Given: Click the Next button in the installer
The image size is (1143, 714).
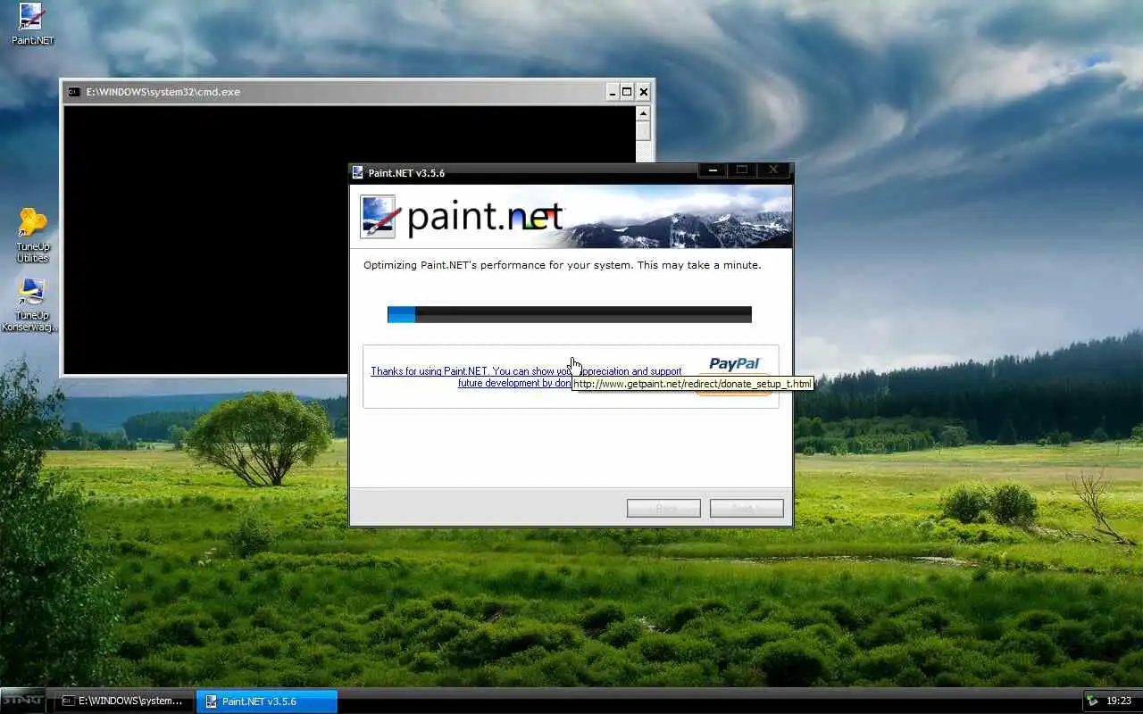Looking at the screenshot, I should (747, 509).
